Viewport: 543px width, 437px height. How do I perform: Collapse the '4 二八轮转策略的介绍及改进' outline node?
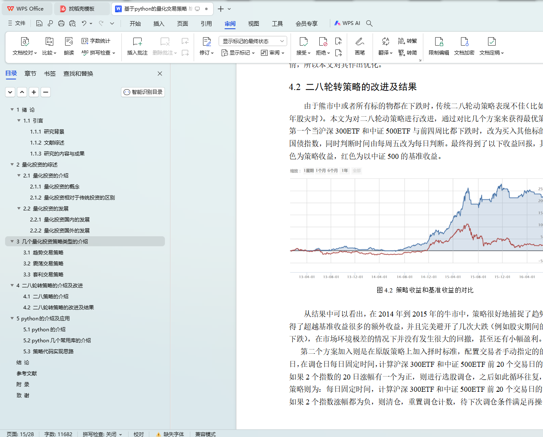(x=12, y=285)
